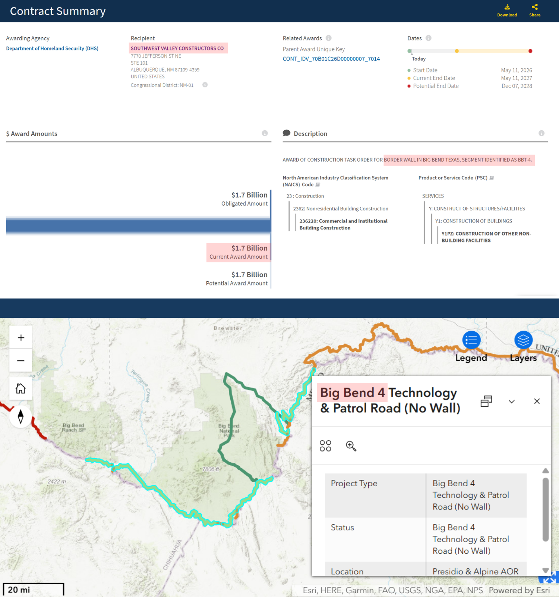Click the four-circles icon in popup
Image resolution: width=559 pixels, height=597 pixels.
(x=325, y=446)
